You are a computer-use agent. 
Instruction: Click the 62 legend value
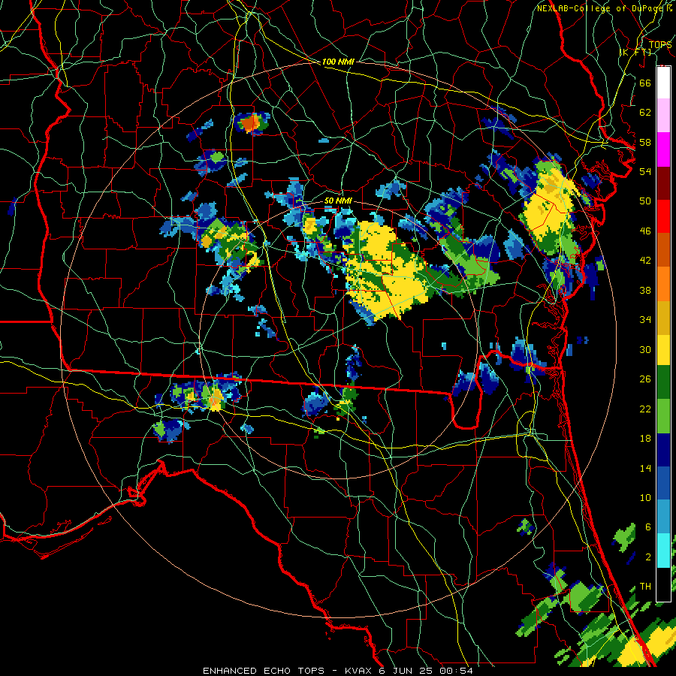coord(645,113)
